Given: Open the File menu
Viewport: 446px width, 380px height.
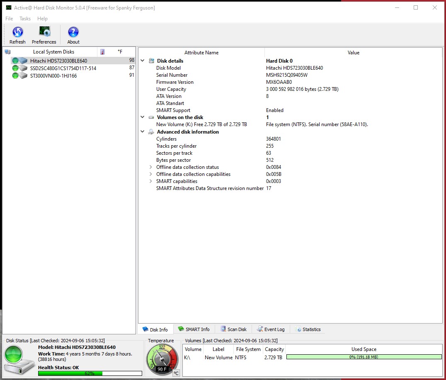Looking at the screenshot, I should [9, 19].
